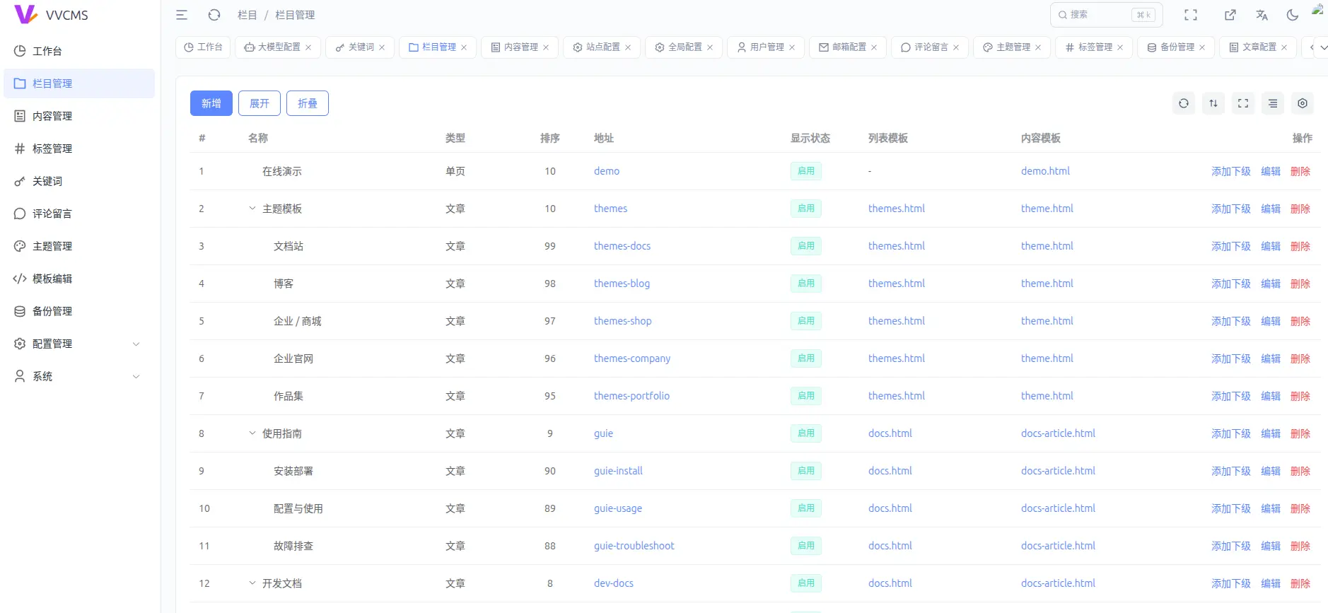Open 标签管理 in the sidebar

pyautogui.click(x=52, y=148)
